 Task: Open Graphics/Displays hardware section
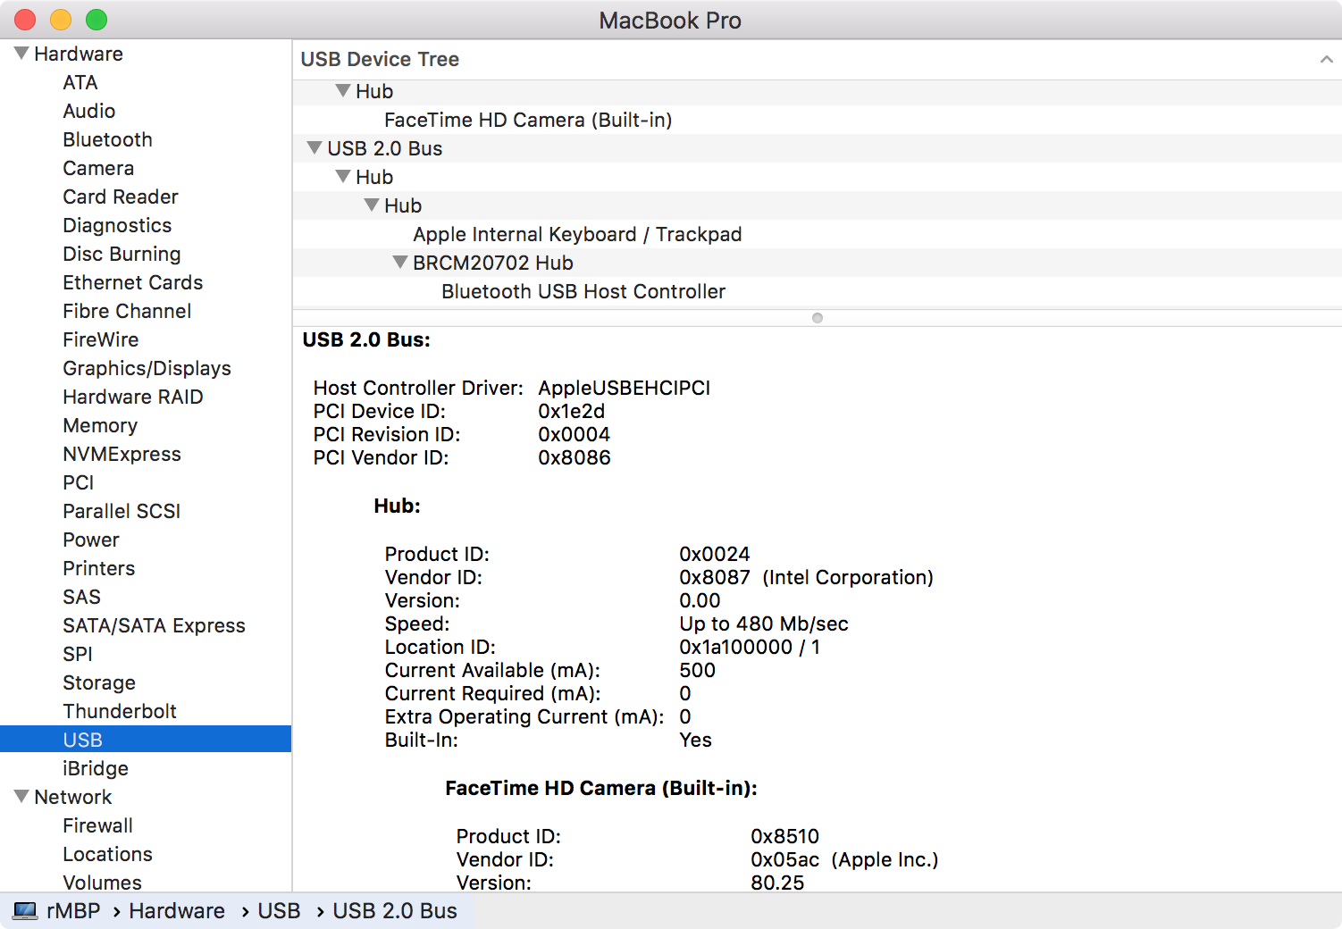pyautogui.click(x=147, y=368)
